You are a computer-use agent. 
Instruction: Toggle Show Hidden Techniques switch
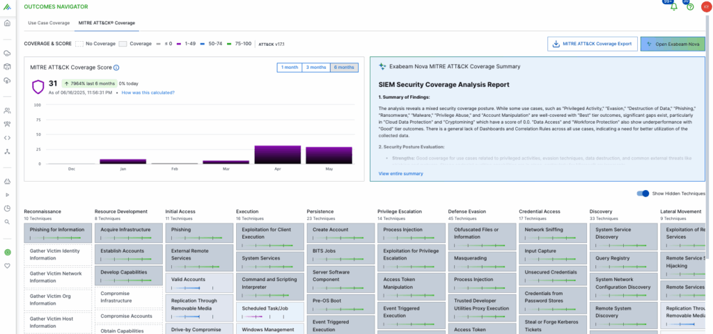pyautogui.click(x=643, y=193)
